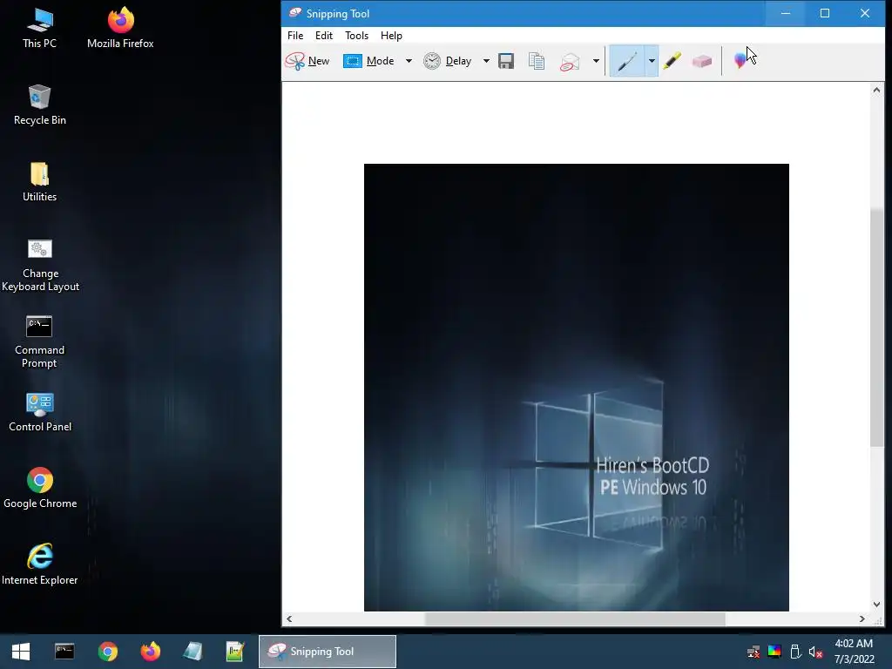Screen dimensions: 892x669
Task: Select the This PC desktop icon
Action: click(39, 28)
